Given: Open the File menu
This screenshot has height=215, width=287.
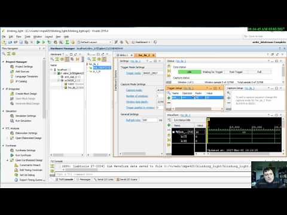Looking at the screenshot, I should [x=4, y=36].
